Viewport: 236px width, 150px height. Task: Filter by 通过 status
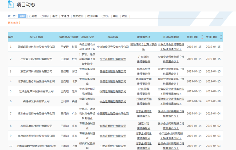tap(55, 16)
